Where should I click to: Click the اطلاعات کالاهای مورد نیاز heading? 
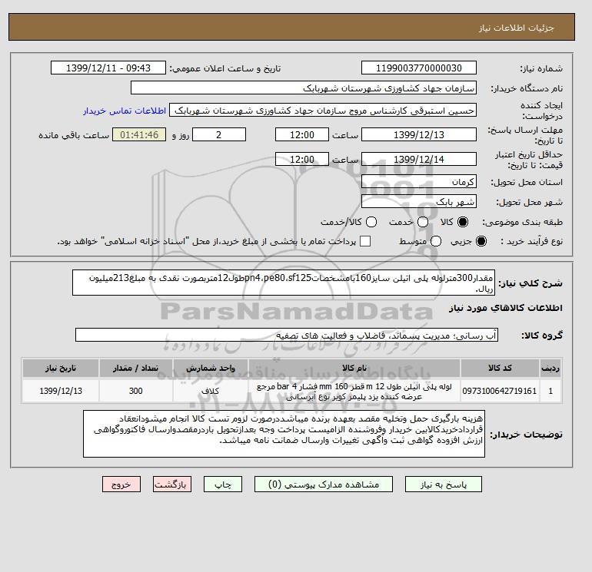pyautogui.click(x=506, y=308)
